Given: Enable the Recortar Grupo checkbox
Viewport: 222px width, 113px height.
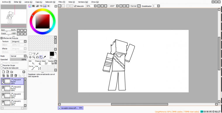Looking at the screenshot, I should pos(1,65).
